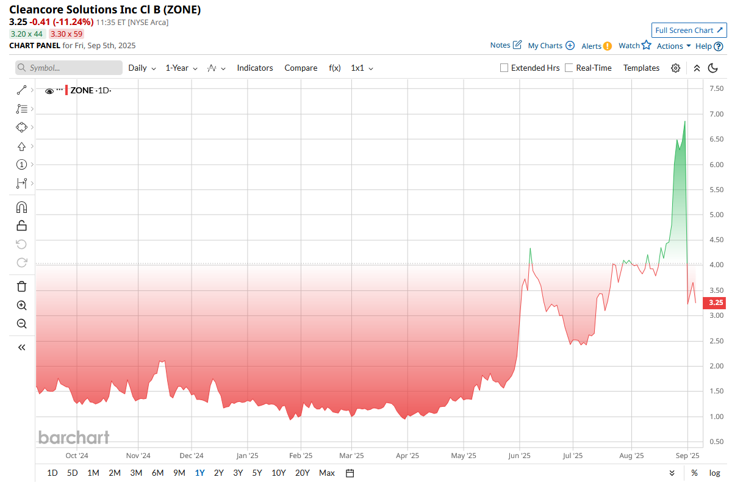The image size is (743, 502).
Task: Select the 1M range
Action: tap(93, 473)
